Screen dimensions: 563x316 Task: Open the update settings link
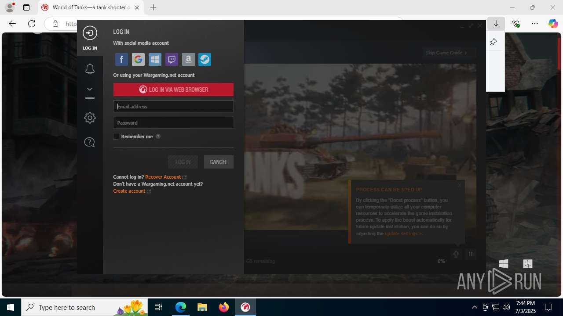[402, 233]
